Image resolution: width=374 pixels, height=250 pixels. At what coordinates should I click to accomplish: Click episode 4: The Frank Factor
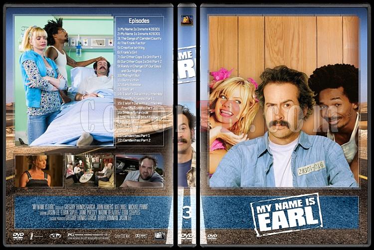coord(131,43)
